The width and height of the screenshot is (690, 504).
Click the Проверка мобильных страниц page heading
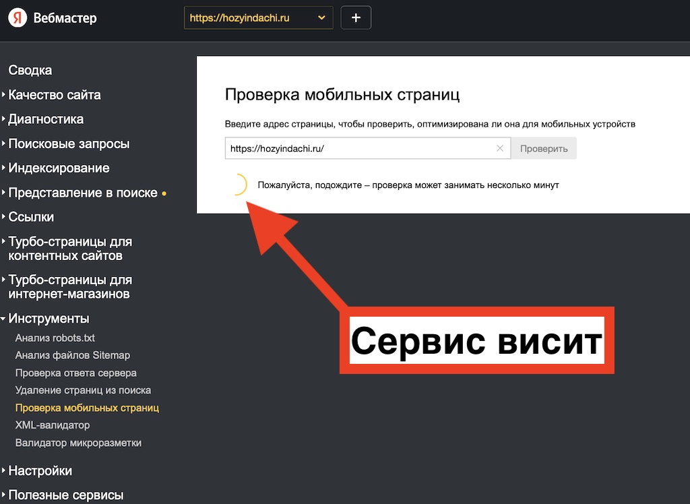coord(342,94)
